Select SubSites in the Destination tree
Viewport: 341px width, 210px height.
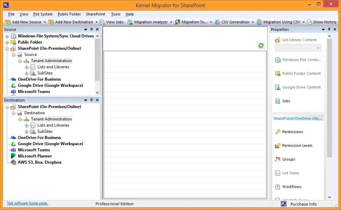(45, 131)
